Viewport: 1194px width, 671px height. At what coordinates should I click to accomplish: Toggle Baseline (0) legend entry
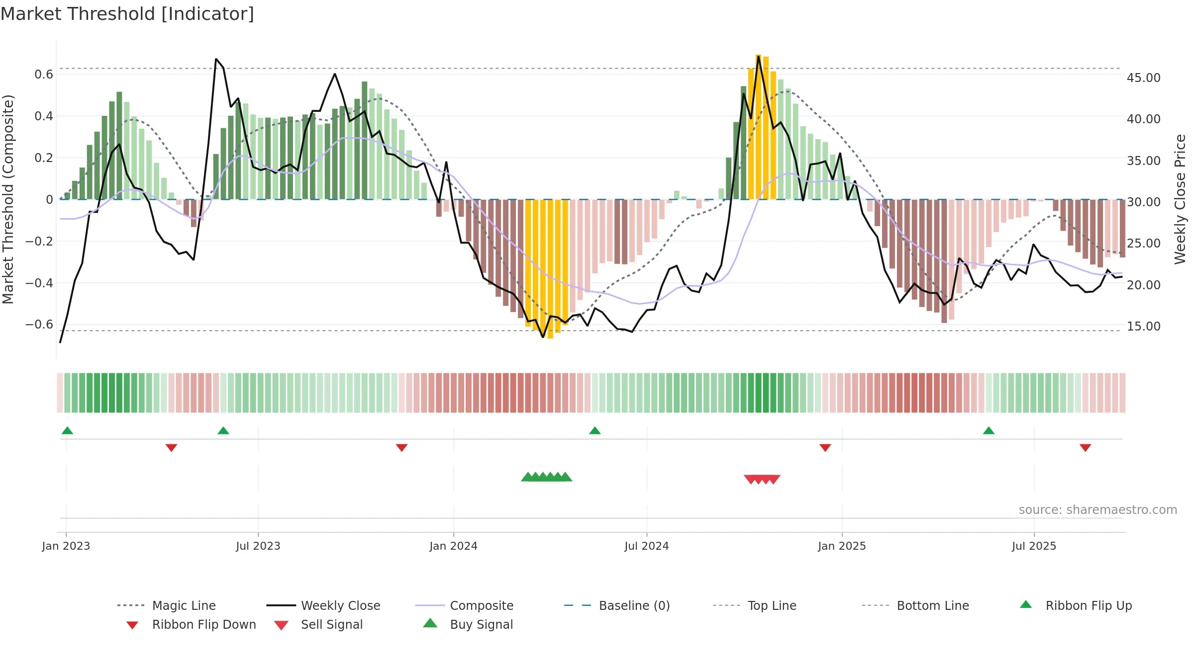[617, 605]
